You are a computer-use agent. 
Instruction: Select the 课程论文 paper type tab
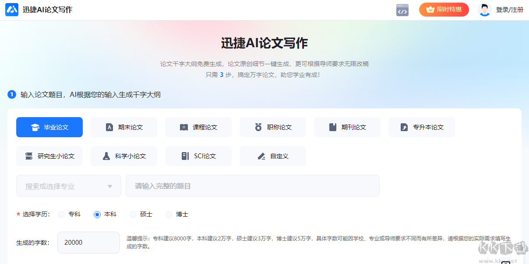click(198, 127)
